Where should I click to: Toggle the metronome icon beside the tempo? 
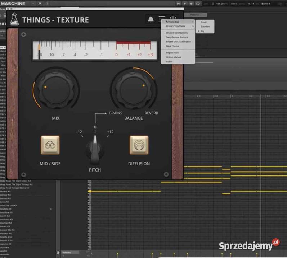click(213, 4)
